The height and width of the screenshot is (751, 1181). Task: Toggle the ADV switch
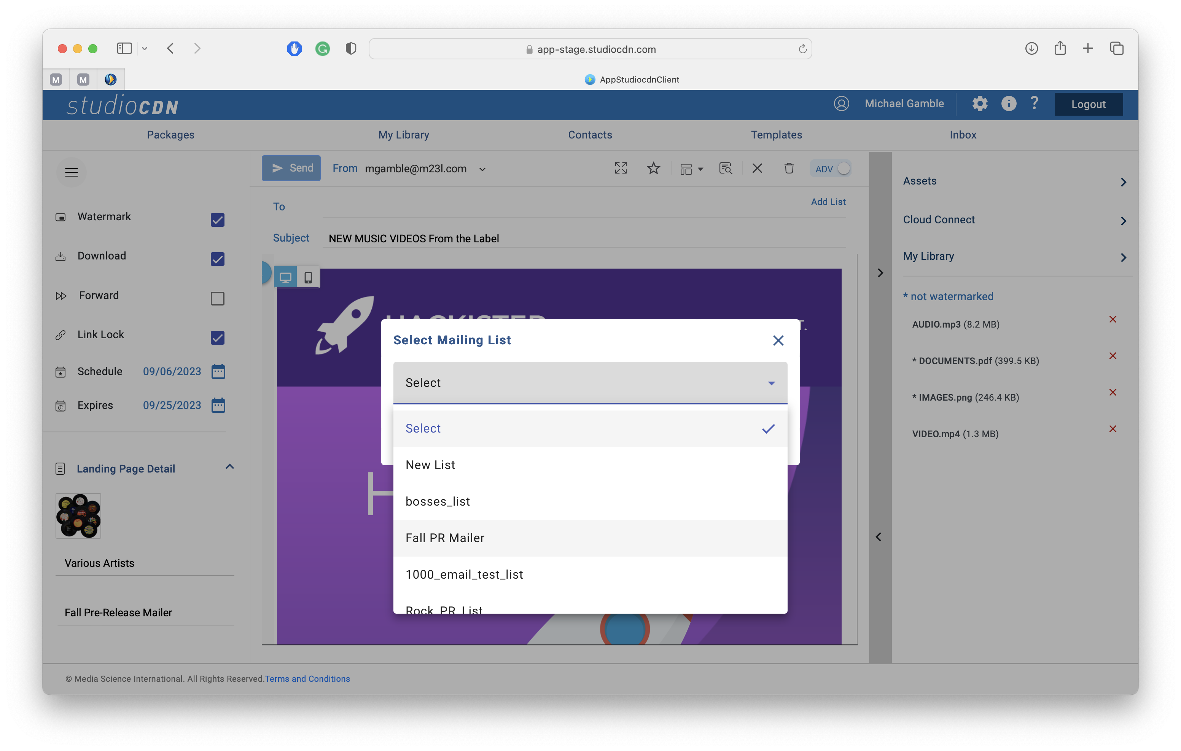(x=832, y=169)
